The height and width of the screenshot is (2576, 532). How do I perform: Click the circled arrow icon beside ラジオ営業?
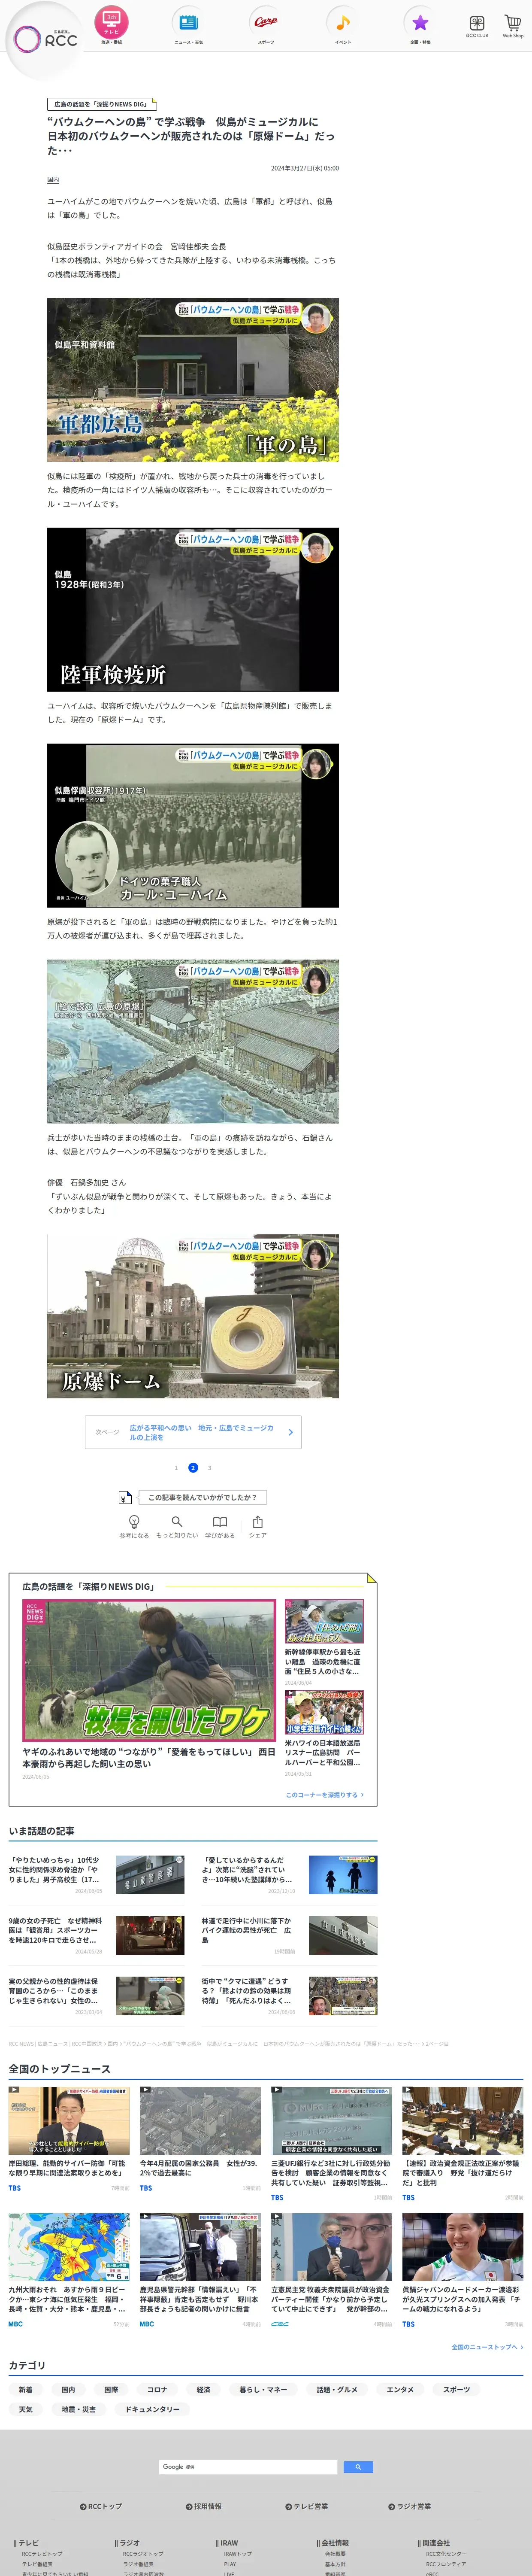coord(392,2506)
